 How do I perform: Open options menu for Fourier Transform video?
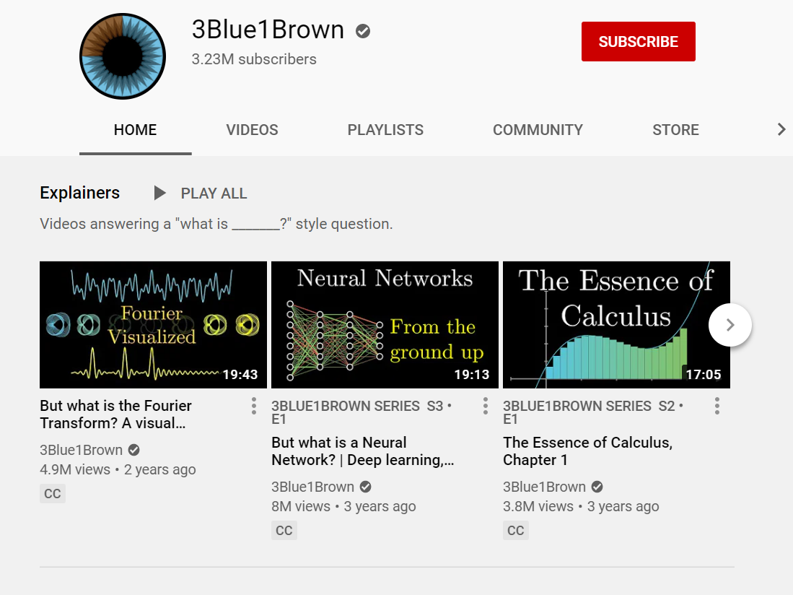click(254, 407)
